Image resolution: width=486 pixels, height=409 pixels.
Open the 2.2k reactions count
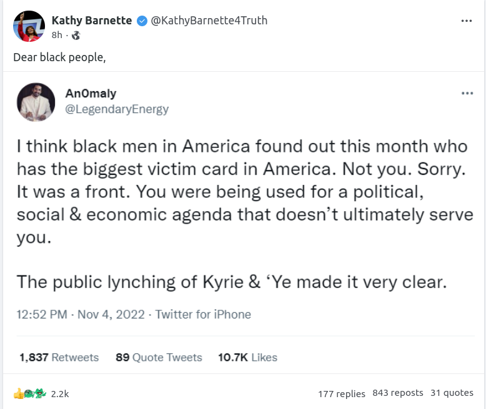(x=60, y=394)
